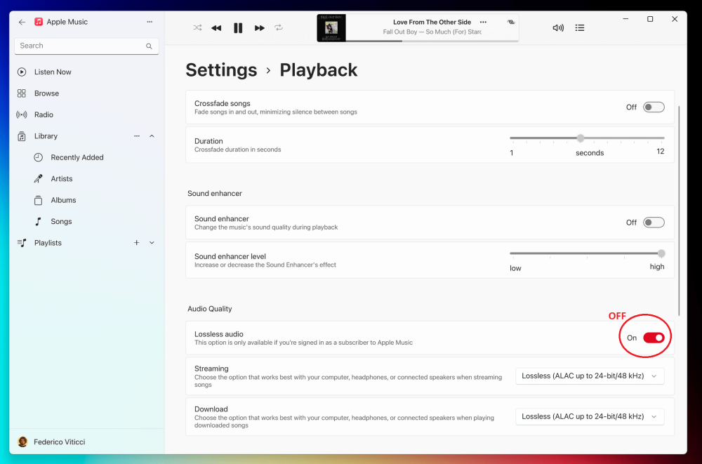Image resolution: width=702 pixels, height=464 pixels.
Task: Click the Love From The Other Side title
Action: point(432,22)
